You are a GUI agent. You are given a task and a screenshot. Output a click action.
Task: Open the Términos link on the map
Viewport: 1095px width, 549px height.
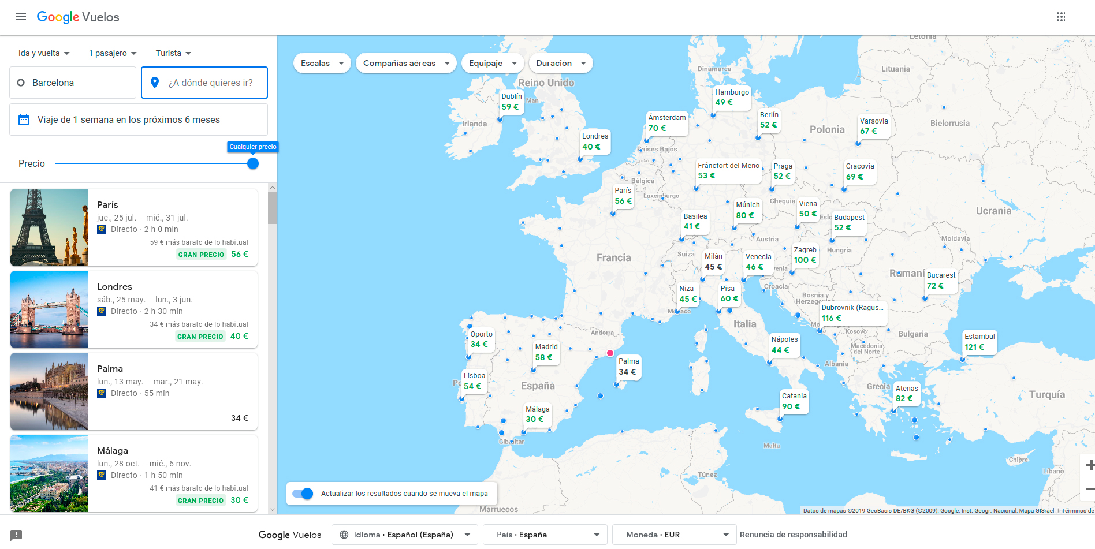click(1077, 510)
